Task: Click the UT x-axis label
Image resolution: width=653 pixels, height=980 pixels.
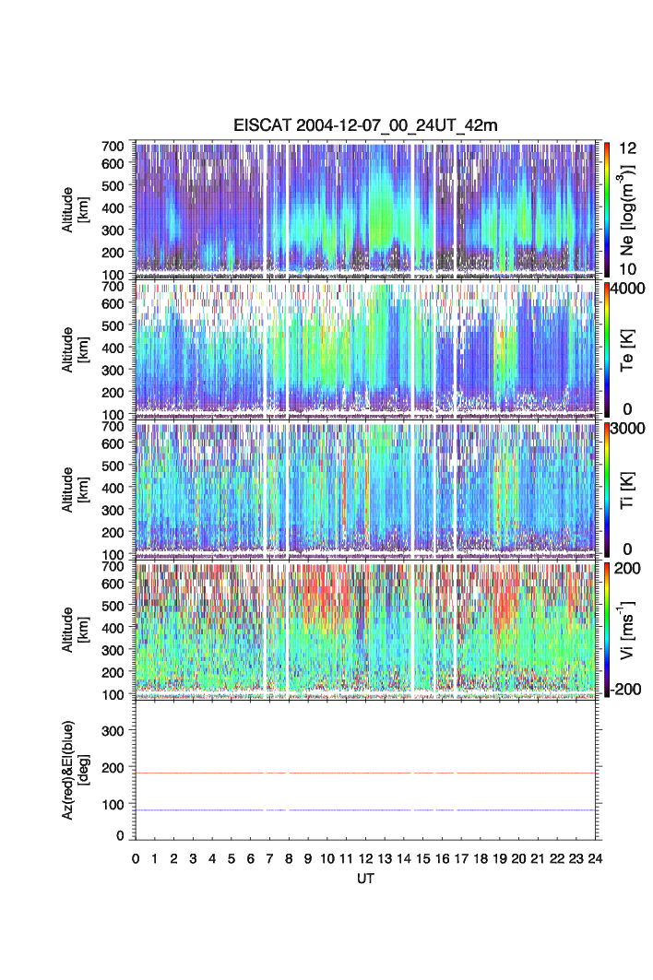Action: tap(365, 880)
